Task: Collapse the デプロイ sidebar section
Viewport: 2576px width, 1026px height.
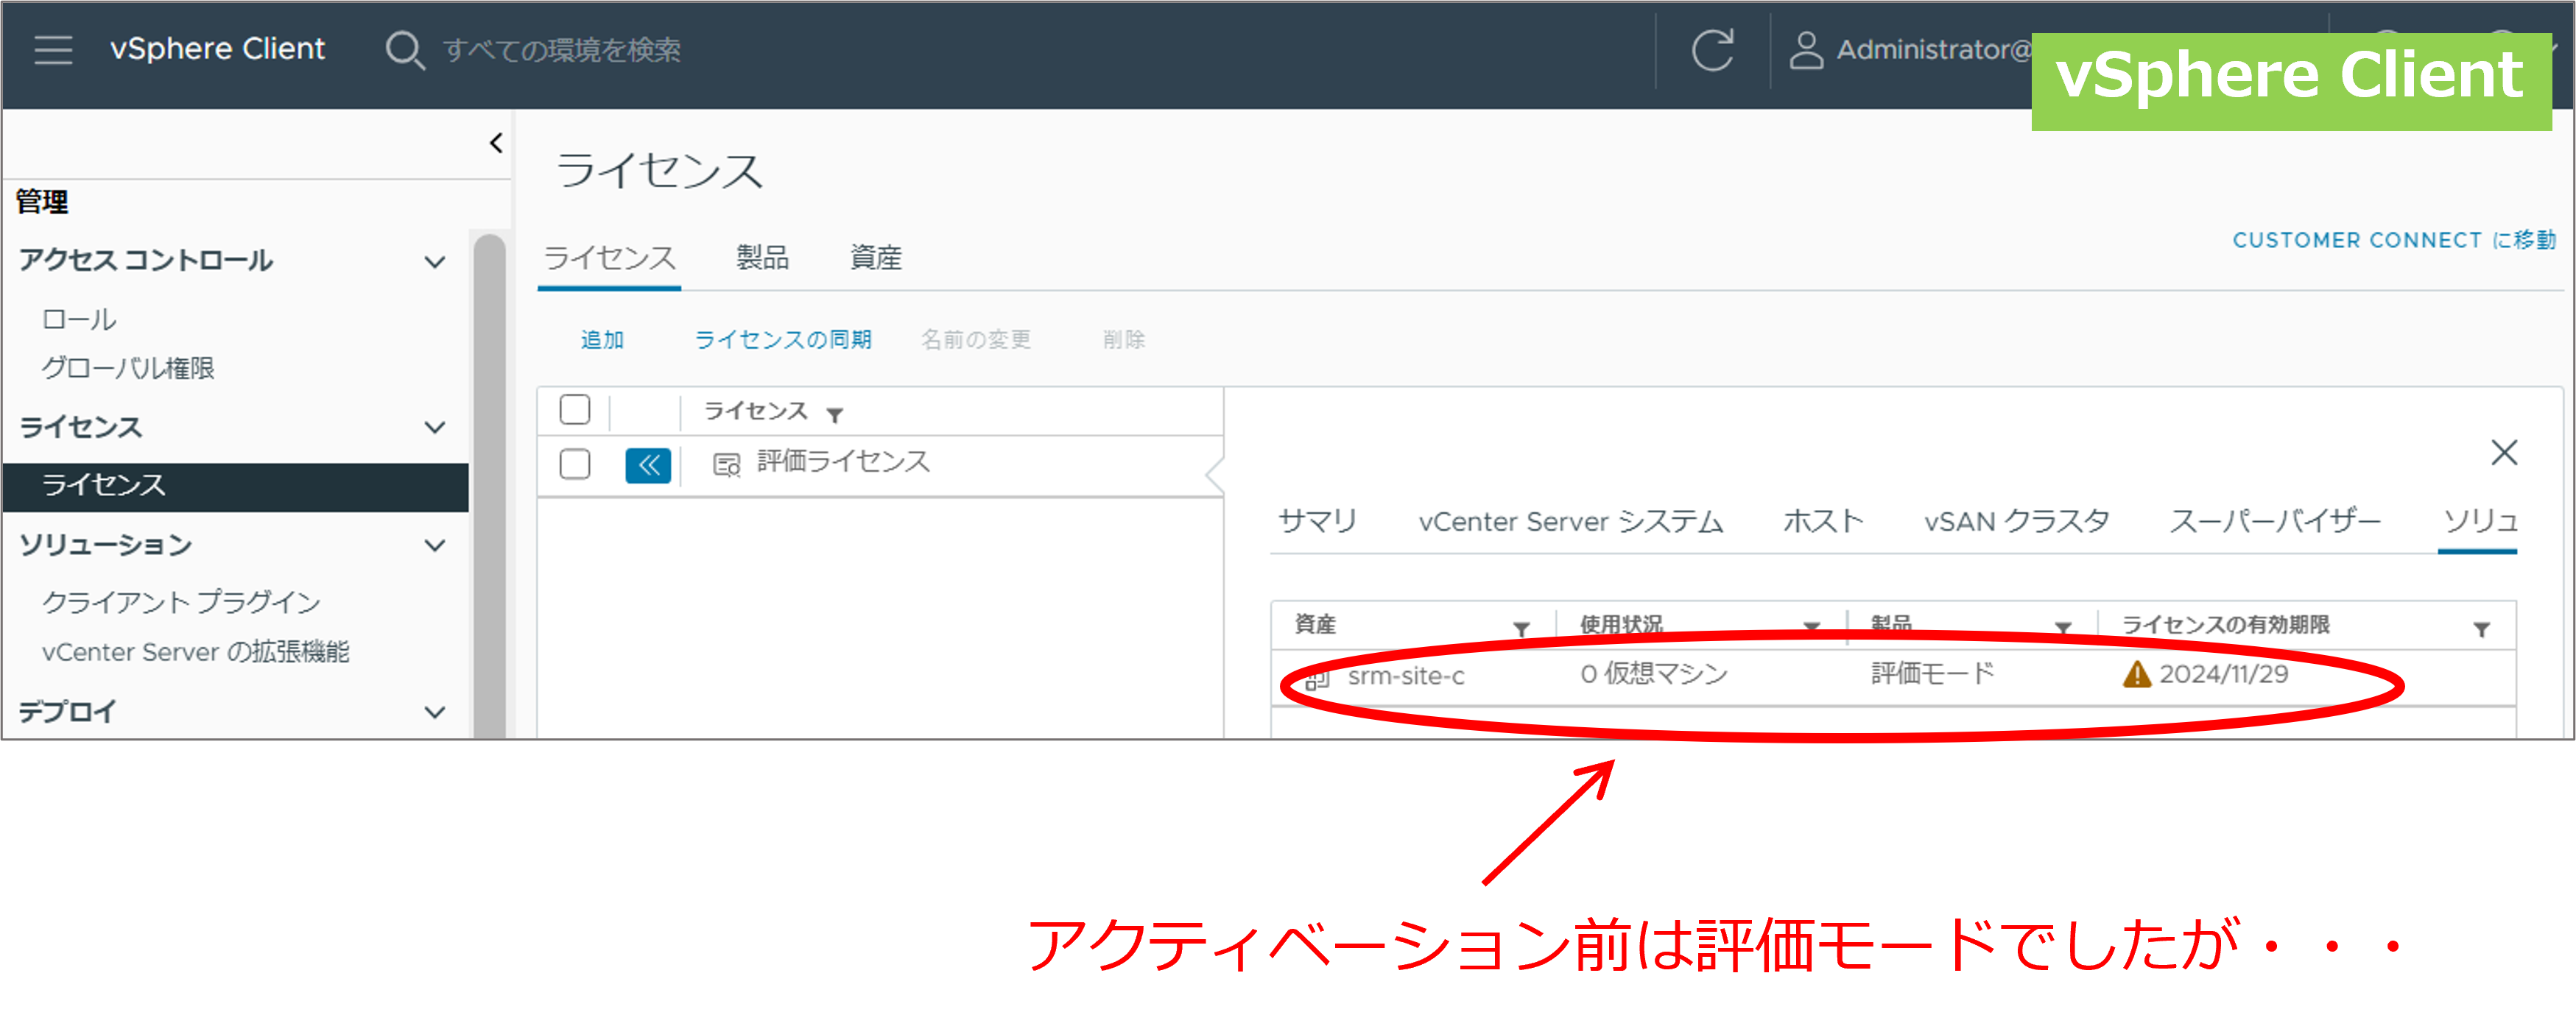Action: point(435,712)
